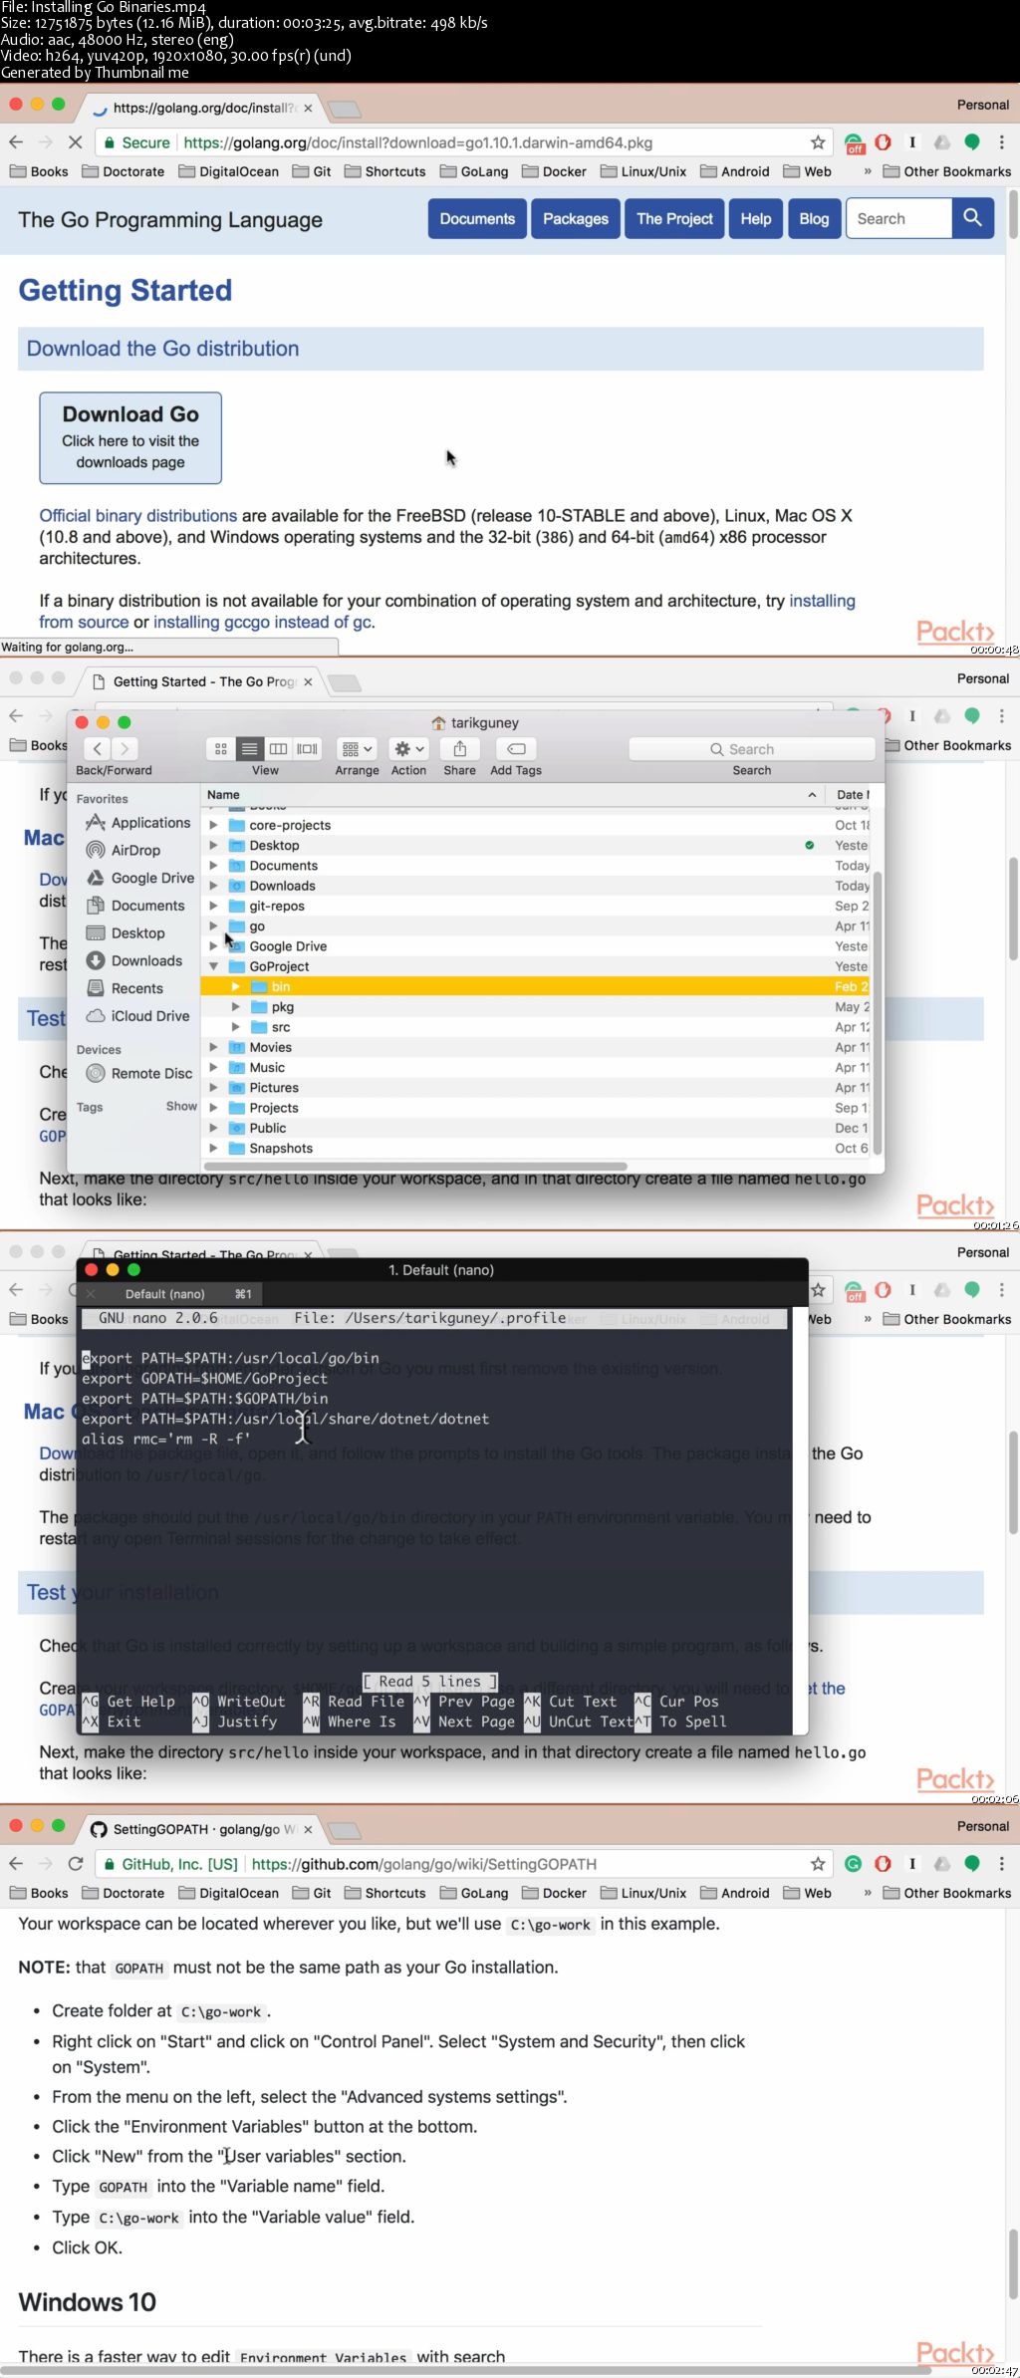
Task: Click the Finder Search field
Action: point(751,749)
